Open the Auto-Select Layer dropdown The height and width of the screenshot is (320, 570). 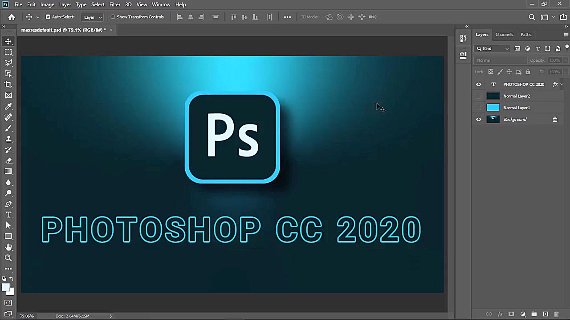tap(93, 17)
